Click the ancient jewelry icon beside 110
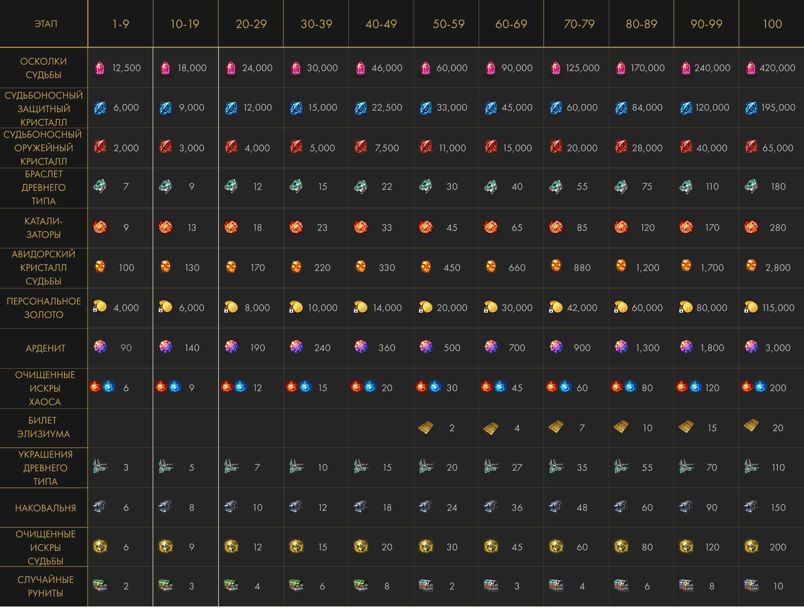The width and height of the screenshot is (804, 610). 751,467
